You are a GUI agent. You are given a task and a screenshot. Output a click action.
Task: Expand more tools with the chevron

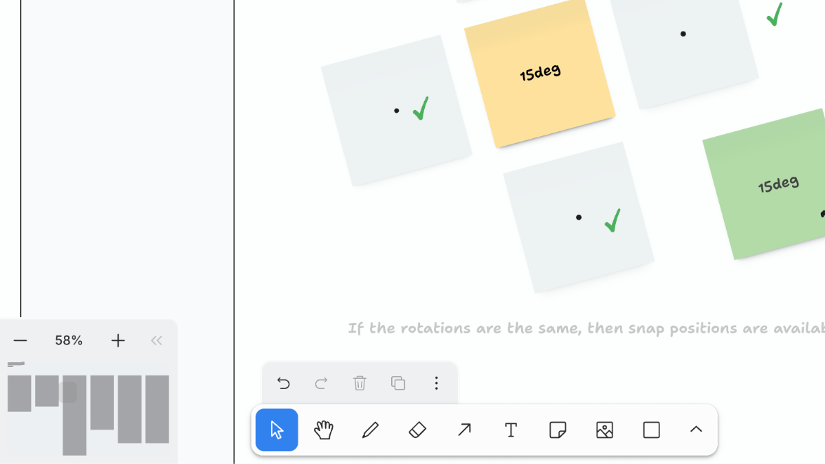coord(696,430)
